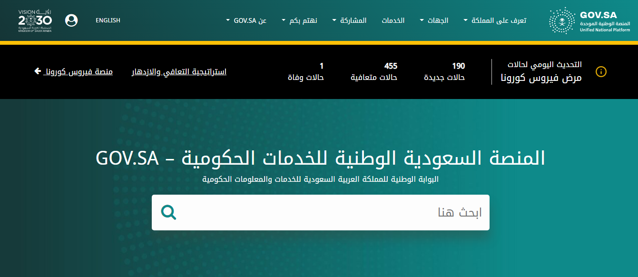
Task: Open استراتيجية التعافي والازدهار link
Action: [179, 72]
